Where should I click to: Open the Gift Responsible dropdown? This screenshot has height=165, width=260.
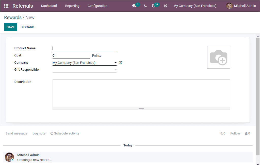click(115, 69)
